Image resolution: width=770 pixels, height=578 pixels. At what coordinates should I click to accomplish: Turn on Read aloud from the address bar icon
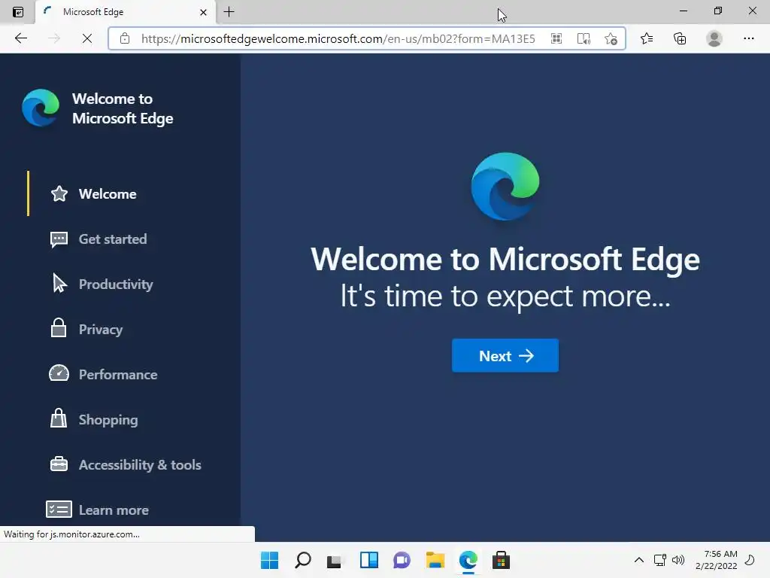(584, 38)
